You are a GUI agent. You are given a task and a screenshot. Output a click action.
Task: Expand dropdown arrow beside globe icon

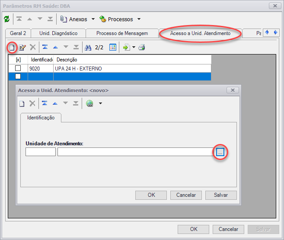[x=101, y=103]
